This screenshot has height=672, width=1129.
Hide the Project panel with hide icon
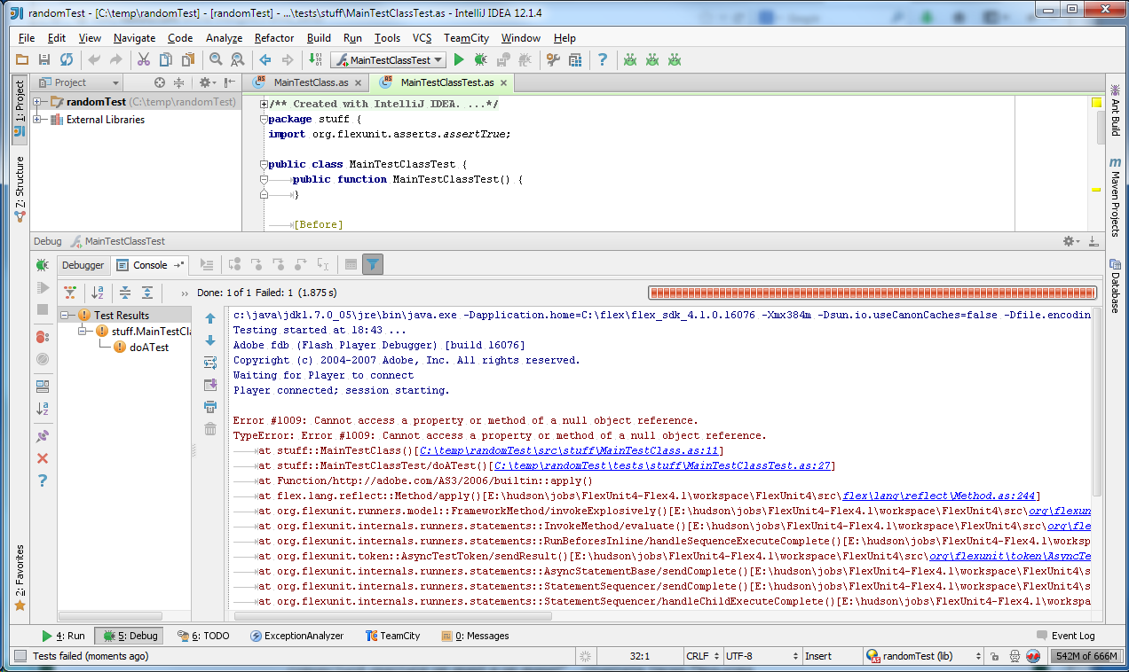click(230, 82)
